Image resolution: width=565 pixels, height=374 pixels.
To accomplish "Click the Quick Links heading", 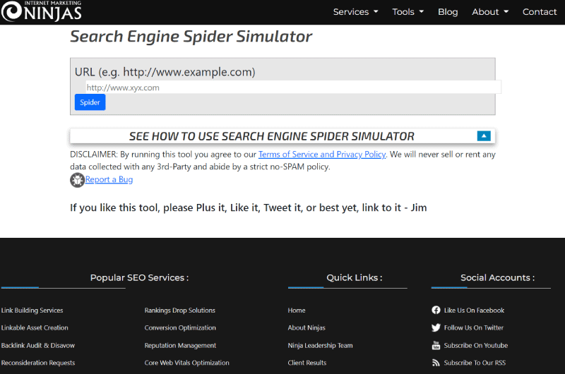I will click(355, 277).
